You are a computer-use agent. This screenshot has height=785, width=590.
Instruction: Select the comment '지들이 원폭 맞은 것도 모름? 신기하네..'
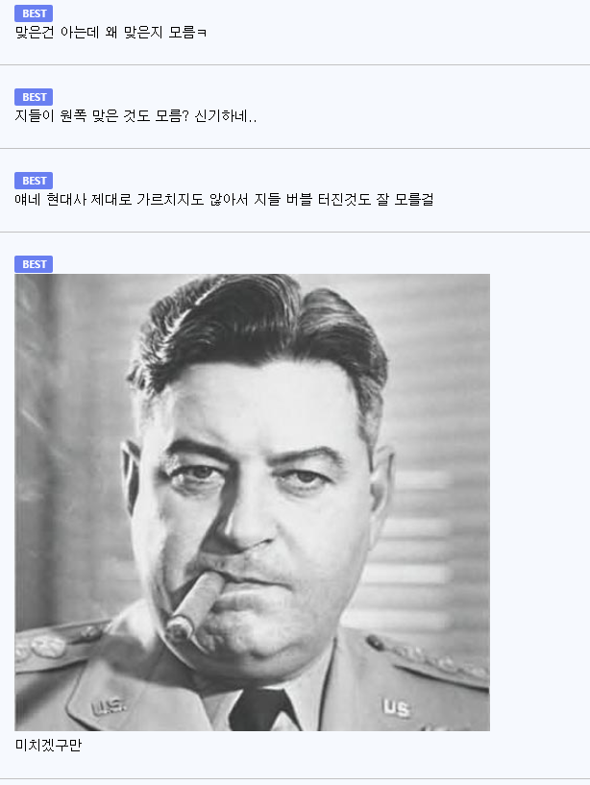(135, 116)
